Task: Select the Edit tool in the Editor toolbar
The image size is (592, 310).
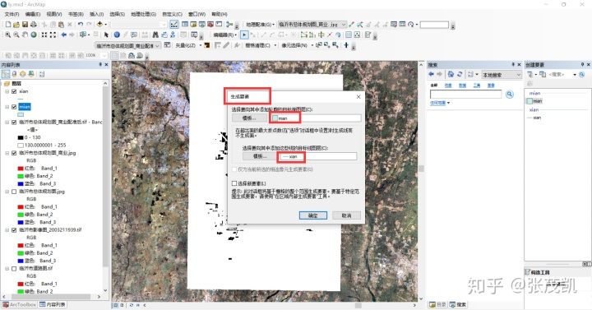Action: [244, 35]
